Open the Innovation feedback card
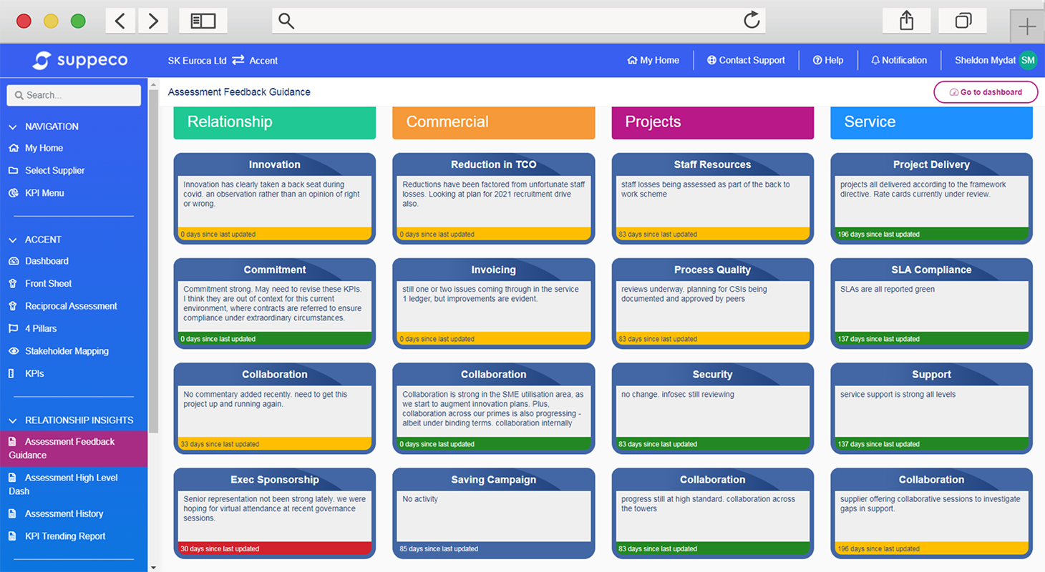1045x572 pixels. (x=275, y=198)
